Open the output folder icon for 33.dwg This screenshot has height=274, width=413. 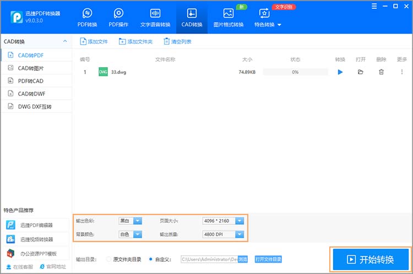pos(361,72)
